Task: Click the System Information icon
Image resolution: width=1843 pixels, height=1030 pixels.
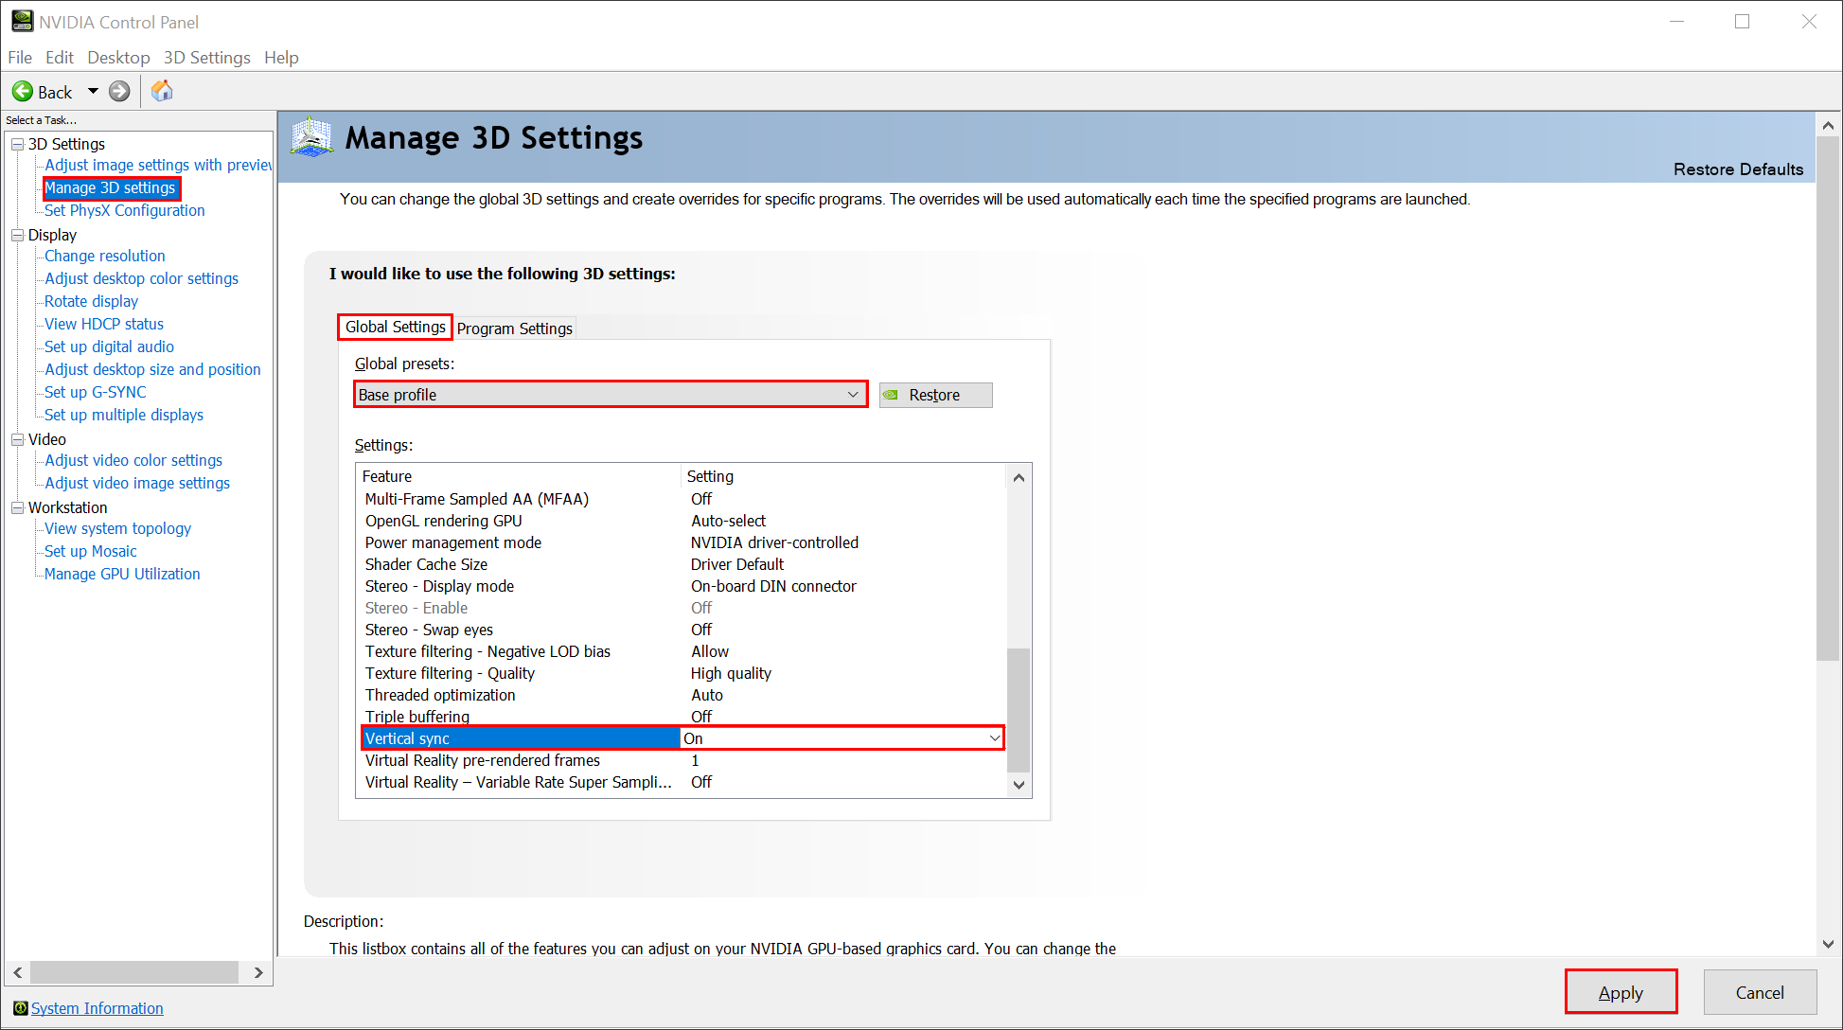Action: tap(20, 1008)
